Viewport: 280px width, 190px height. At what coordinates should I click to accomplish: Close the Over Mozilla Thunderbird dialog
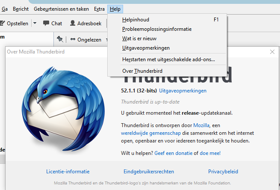click(272, 52)
